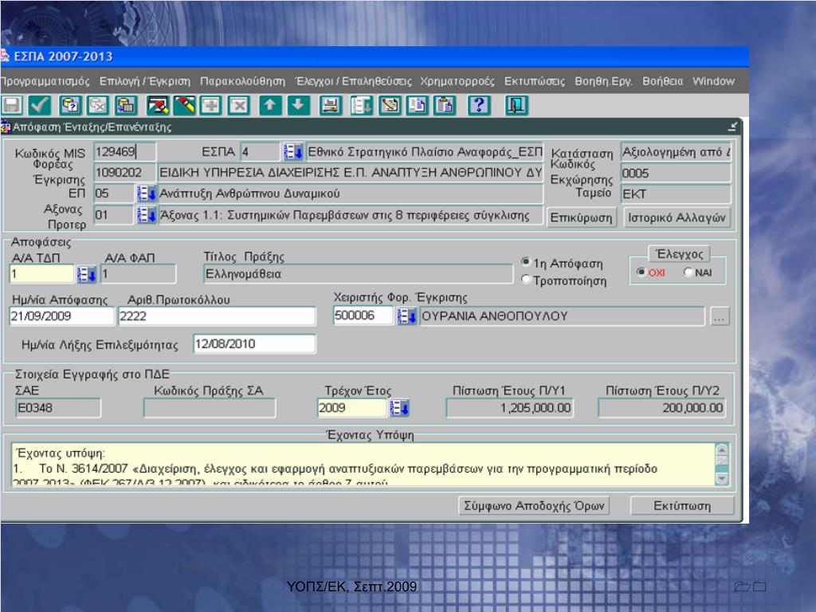Click the list of values toolbar icon
816x612 pixels.
(x=361, y=106)
